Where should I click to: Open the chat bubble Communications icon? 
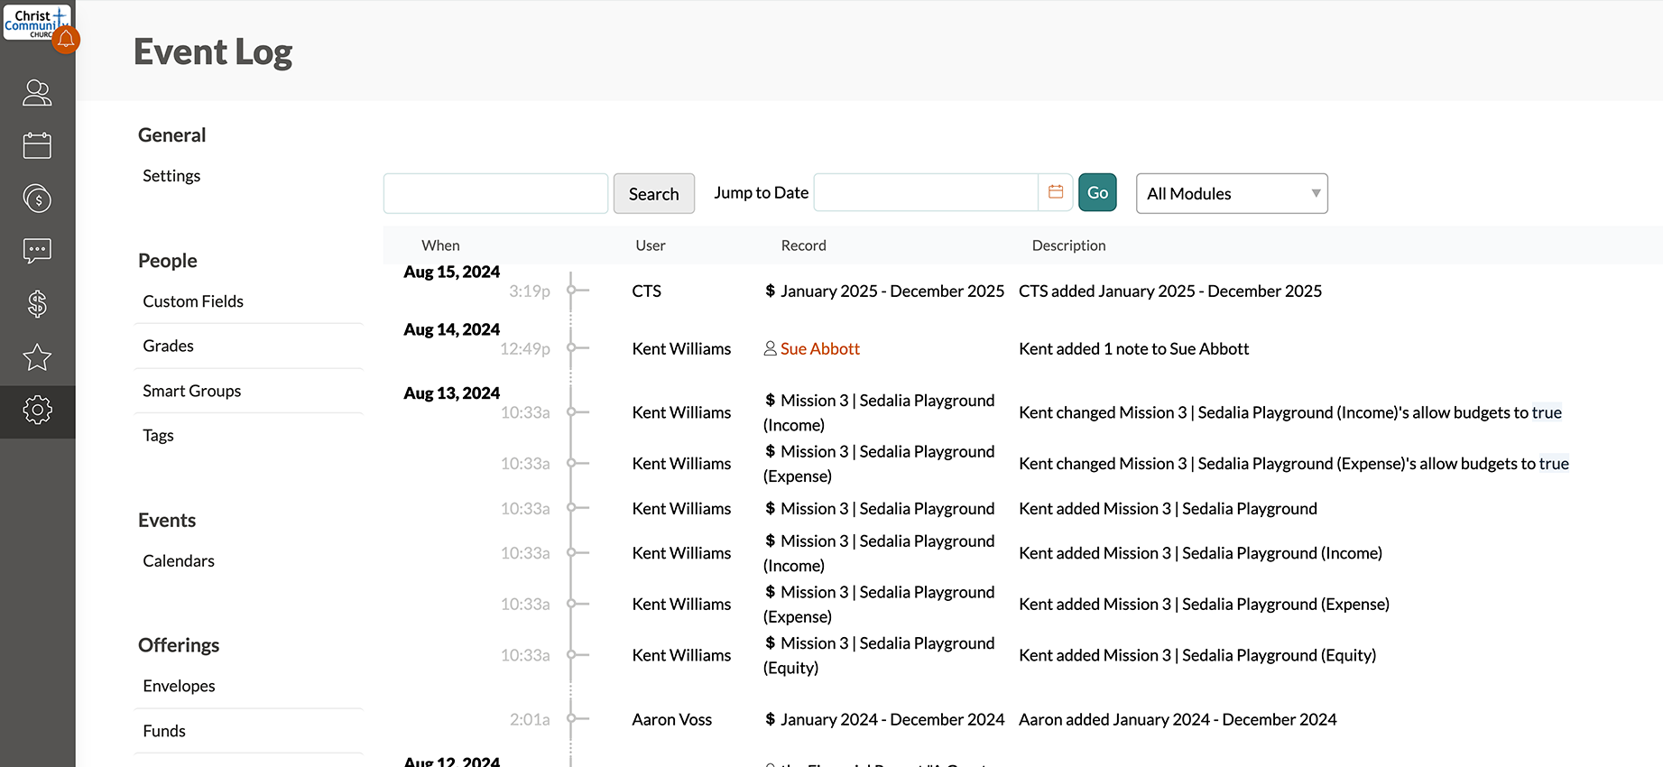tap(37, 251)
